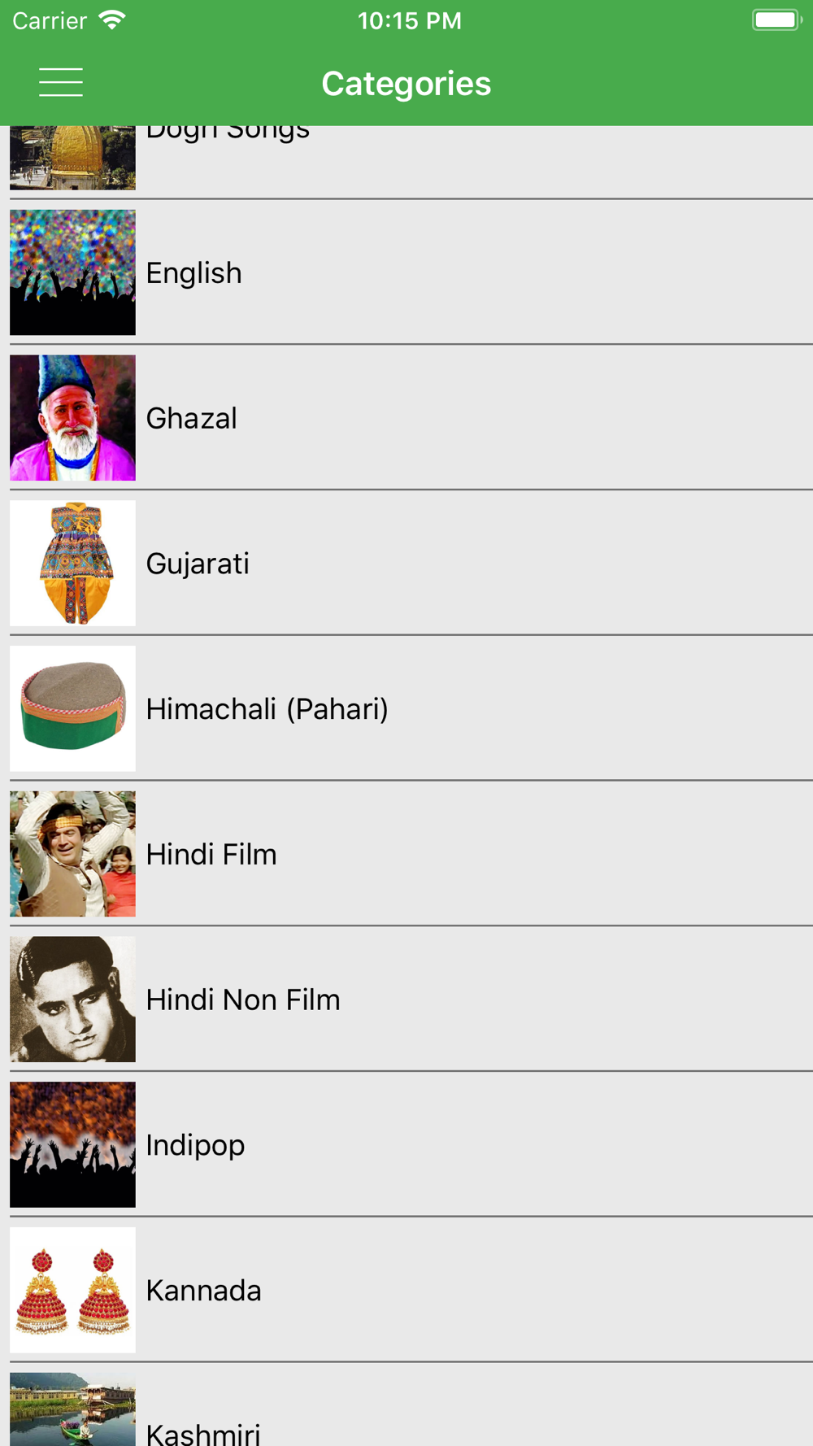Image resolution: width=813 pixels, height=1446 pixels.
Task: Open the Hindi Film category
Action: (x=211, y=855)
